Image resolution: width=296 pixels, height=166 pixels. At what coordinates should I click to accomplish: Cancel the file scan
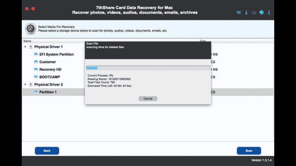(x=148, y=99)
